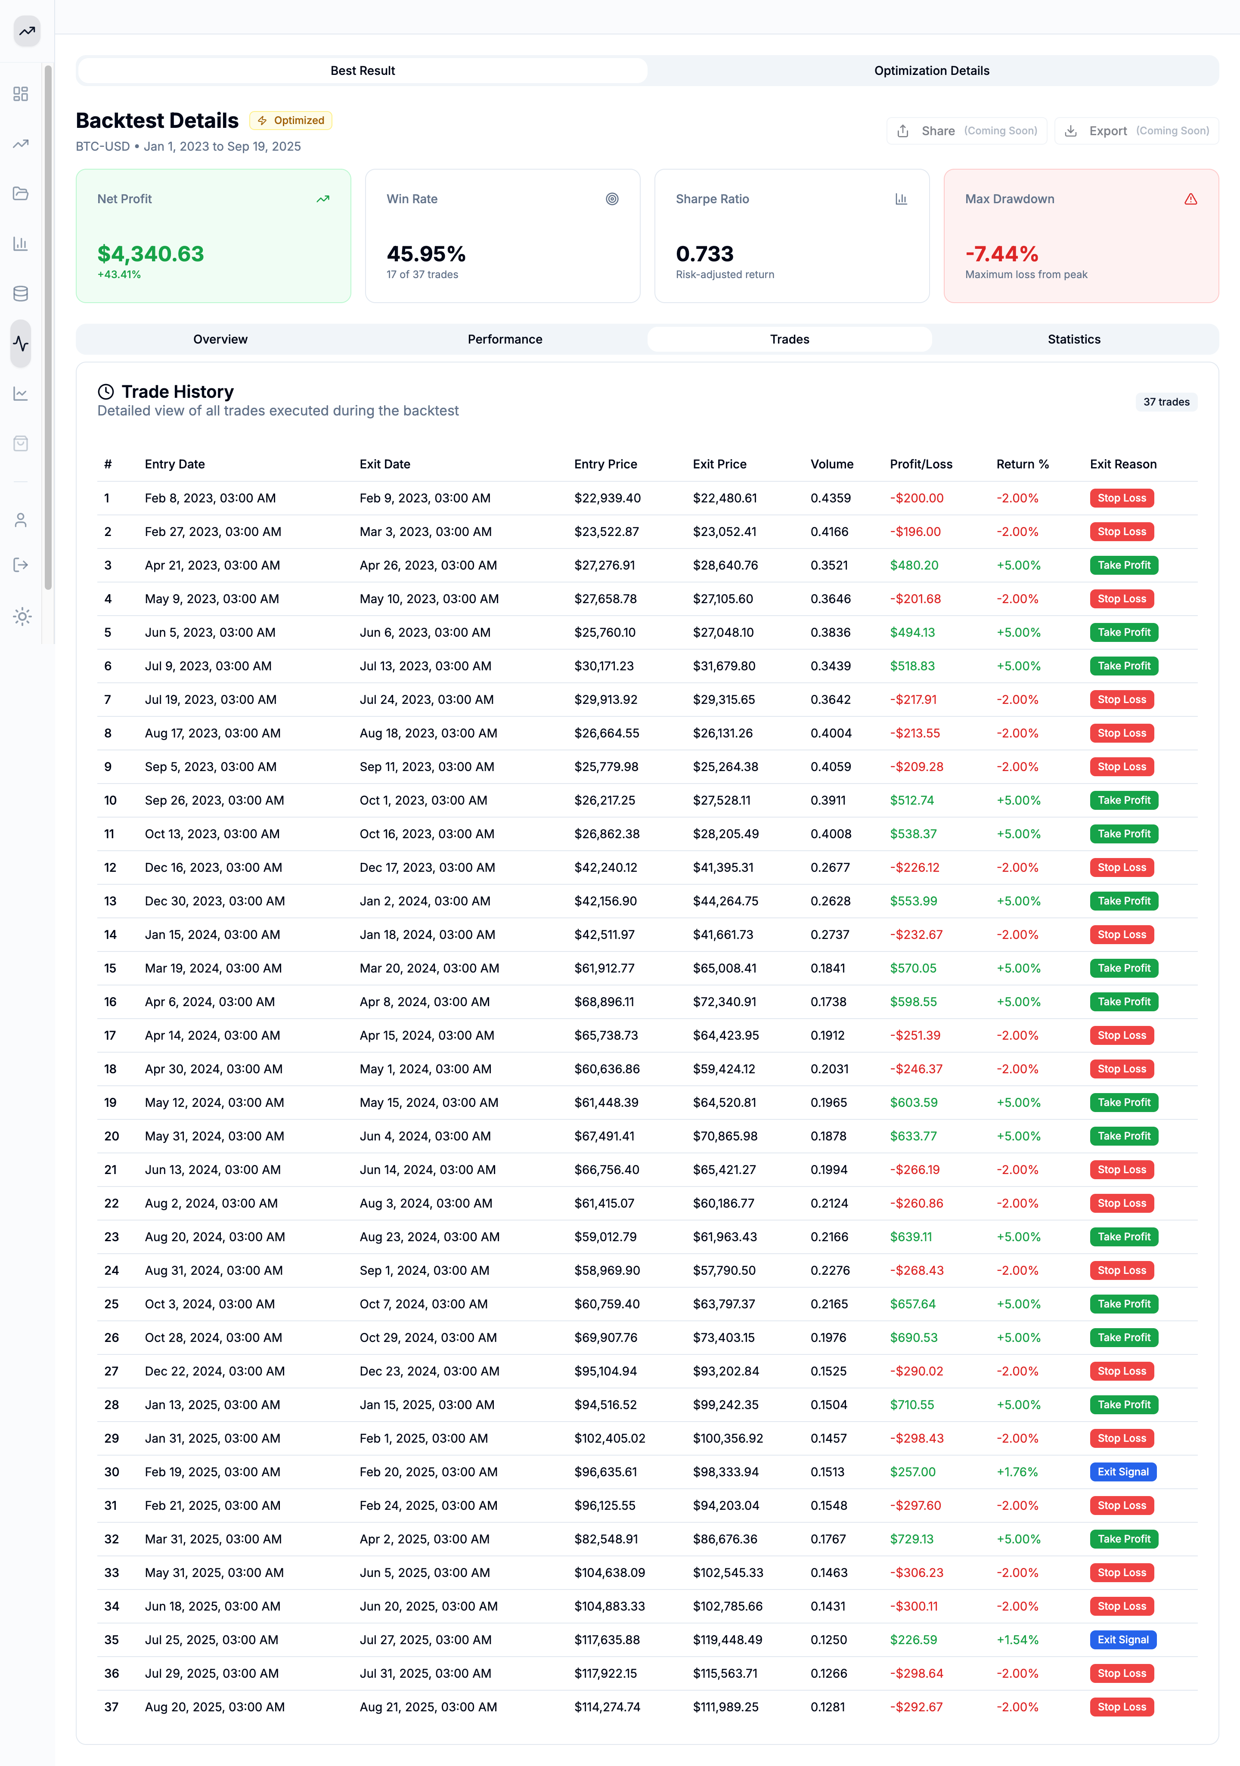
Task: Click the sidebar vertical scrollbar
Action: click(x=49, y=327)
